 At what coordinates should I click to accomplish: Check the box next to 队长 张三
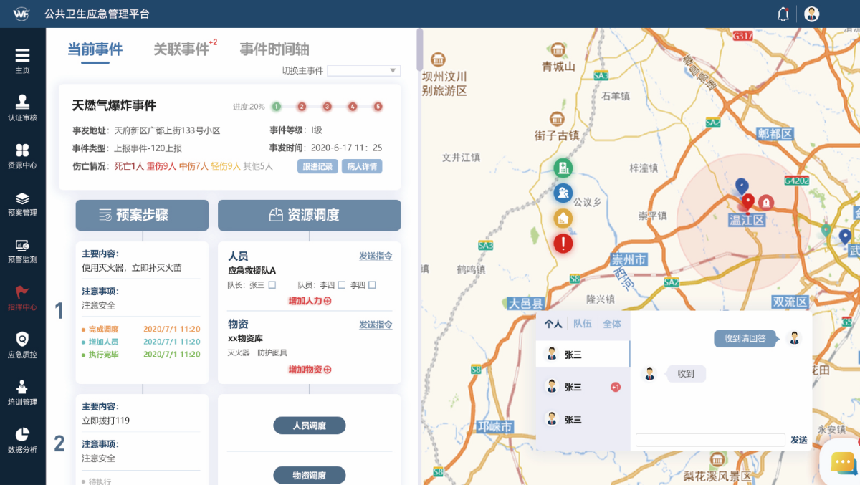272,285
